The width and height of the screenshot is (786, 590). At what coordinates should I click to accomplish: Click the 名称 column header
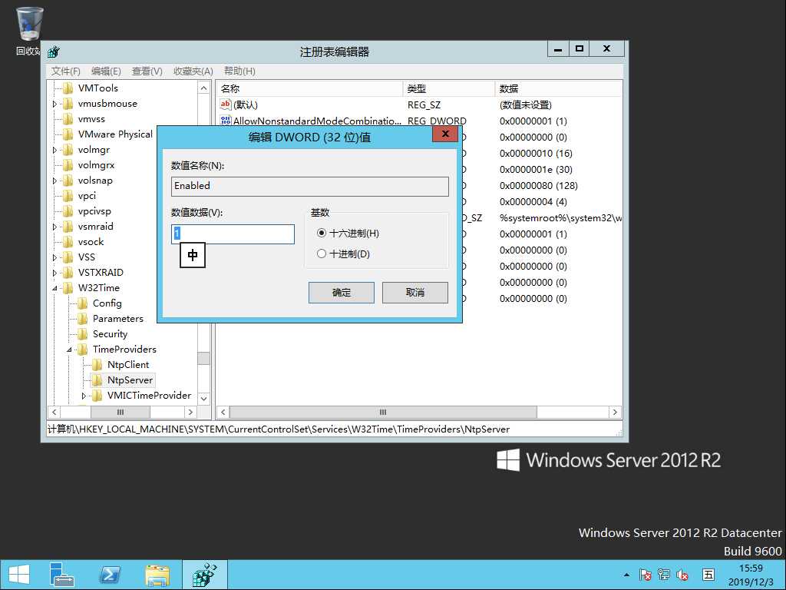pyautogui.click(x=310, y=89)
